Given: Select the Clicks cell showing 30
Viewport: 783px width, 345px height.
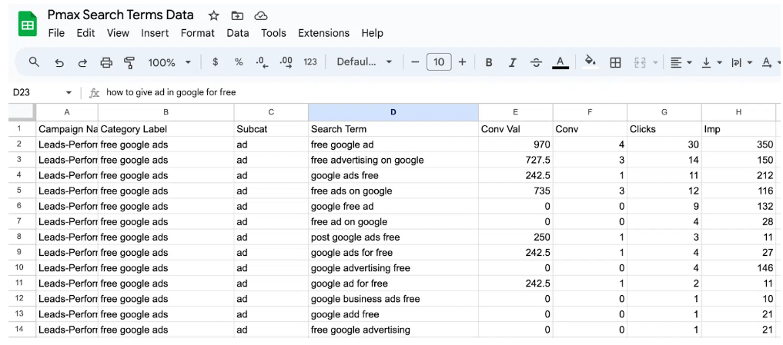Looking at the screenshot, I should coord(664,144).
